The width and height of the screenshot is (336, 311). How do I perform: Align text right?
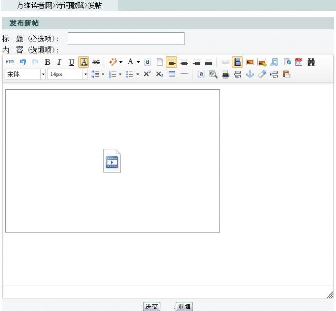(x=196, y=62)
